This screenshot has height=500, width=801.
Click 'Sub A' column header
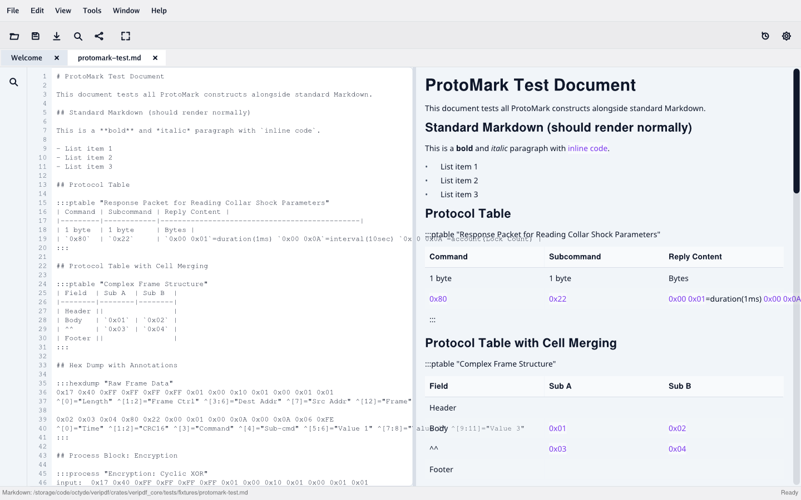click(560, 386)
